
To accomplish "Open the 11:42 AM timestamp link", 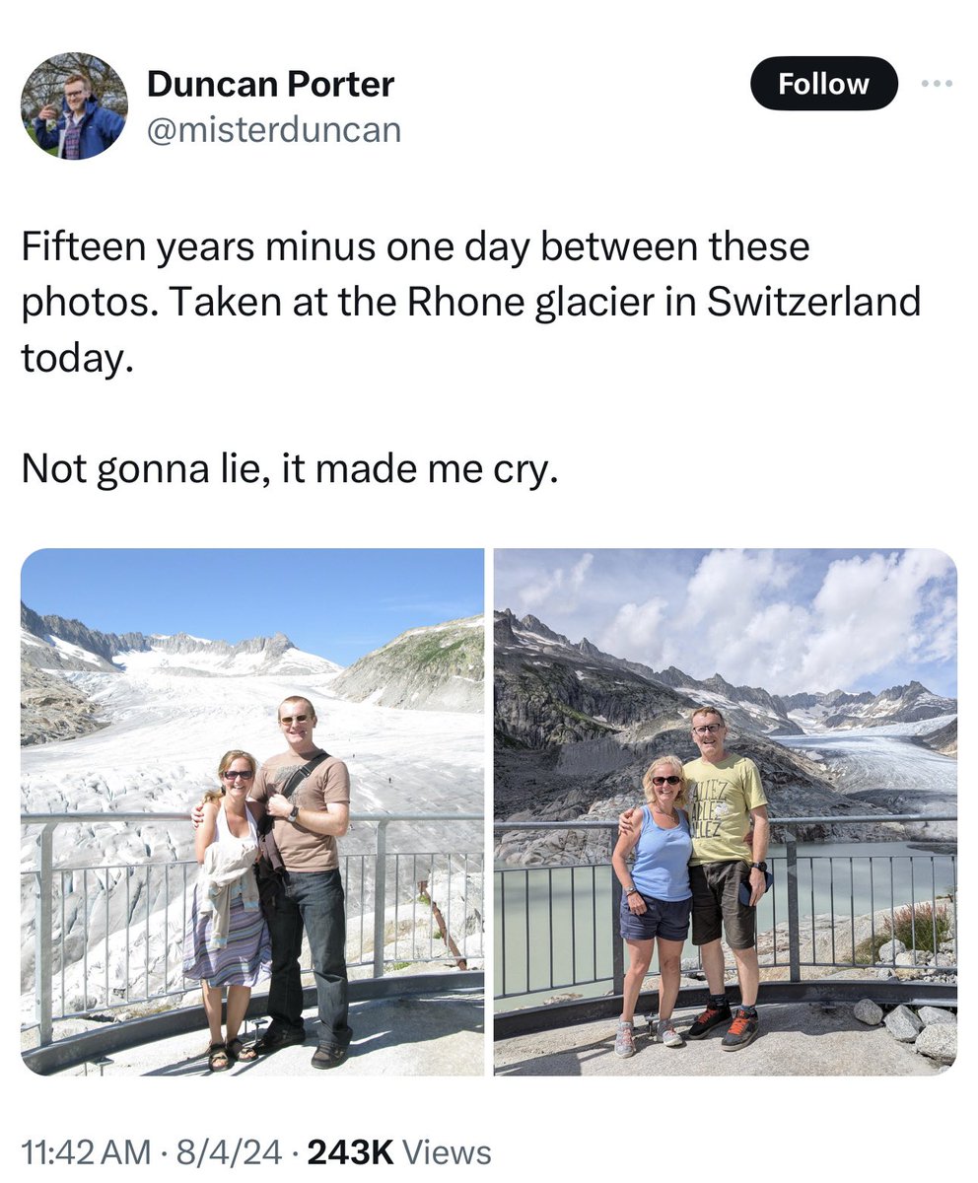I will pos(87,1151).
